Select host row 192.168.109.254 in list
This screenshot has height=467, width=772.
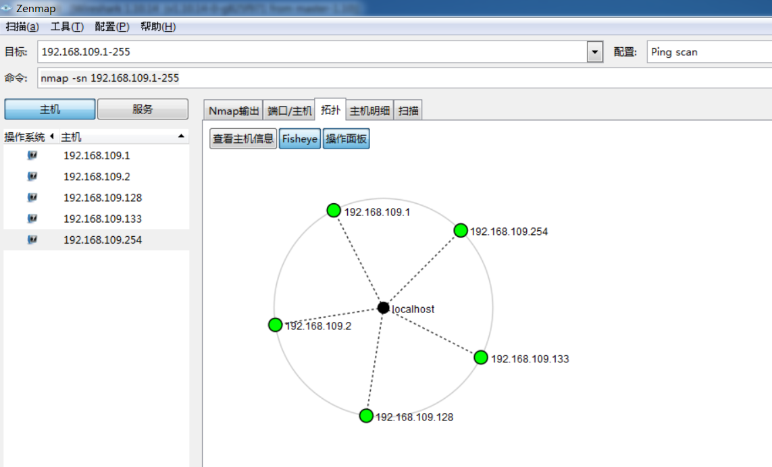coord(97,240)
